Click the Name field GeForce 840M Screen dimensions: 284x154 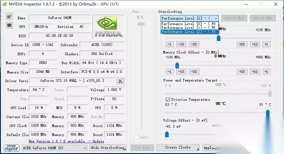pyautogui.click(x=59, y=18)
